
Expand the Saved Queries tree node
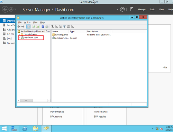click(19, 34)
